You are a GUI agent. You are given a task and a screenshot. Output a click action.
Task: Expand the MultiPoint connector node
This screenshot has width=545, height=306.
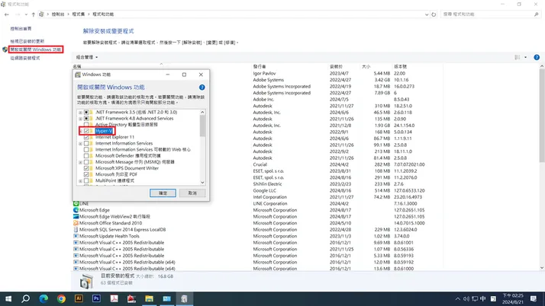click(80, 181)
